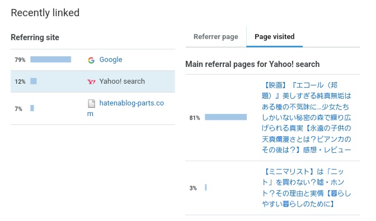Click the small 3% referral bar
Image resolution: width=376 pixels, height=221 pixels.
coord(206,188)
